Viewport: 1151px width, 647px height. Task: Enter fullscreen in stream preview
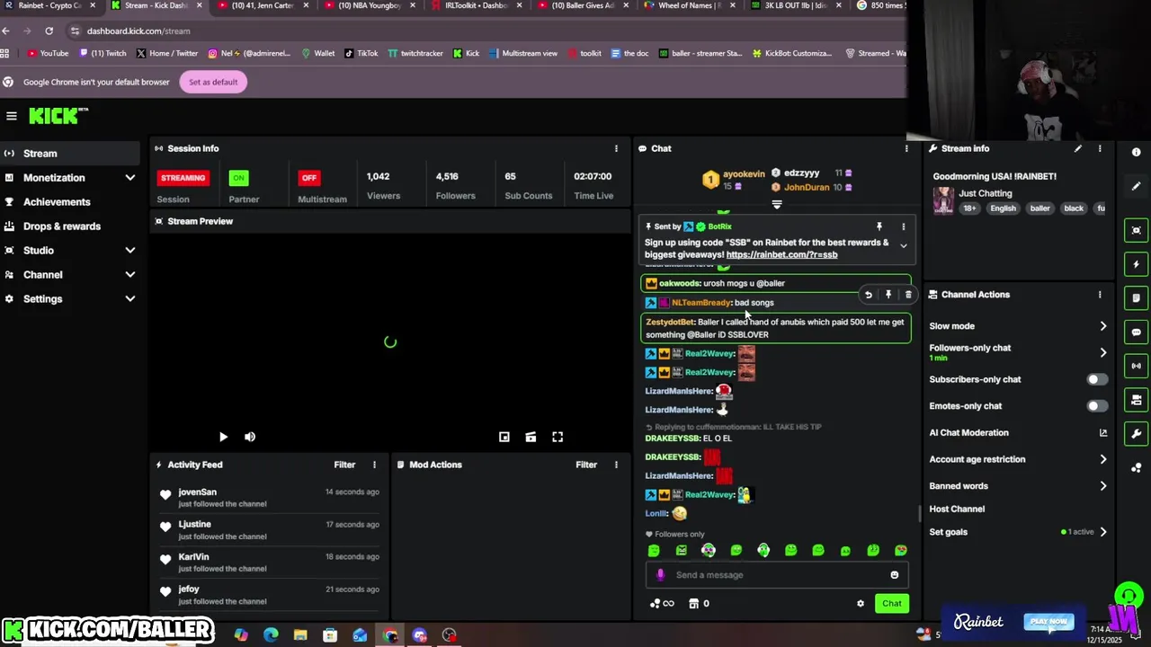[x=558, y=437]
